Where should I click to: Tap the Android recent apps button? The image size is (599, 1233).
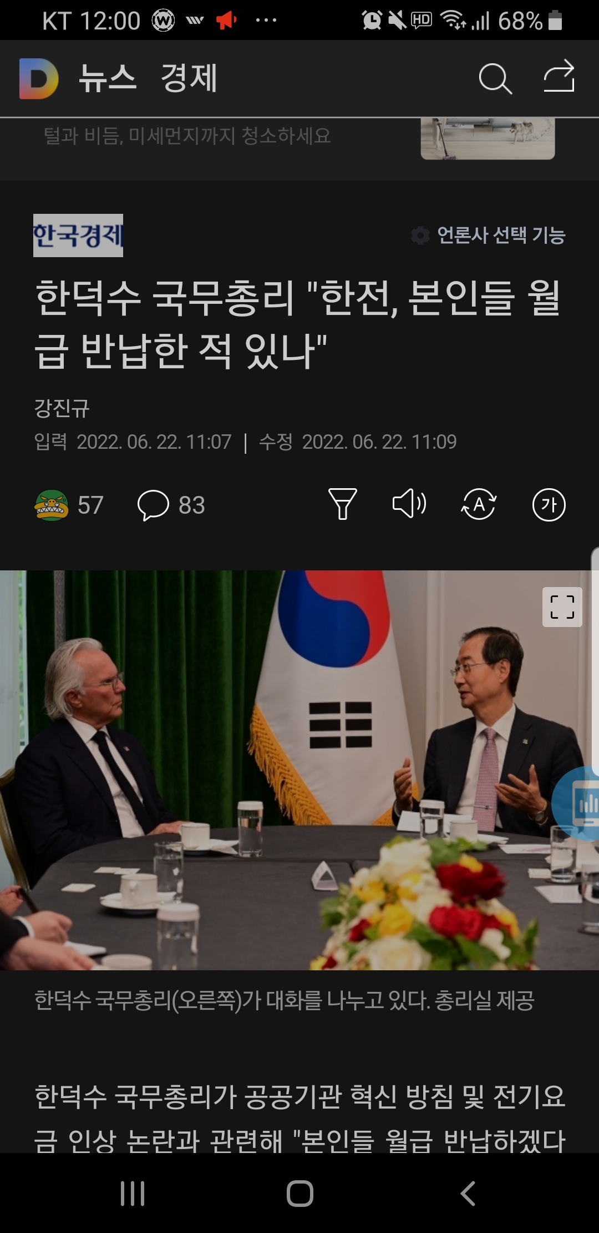[133, 1193]
